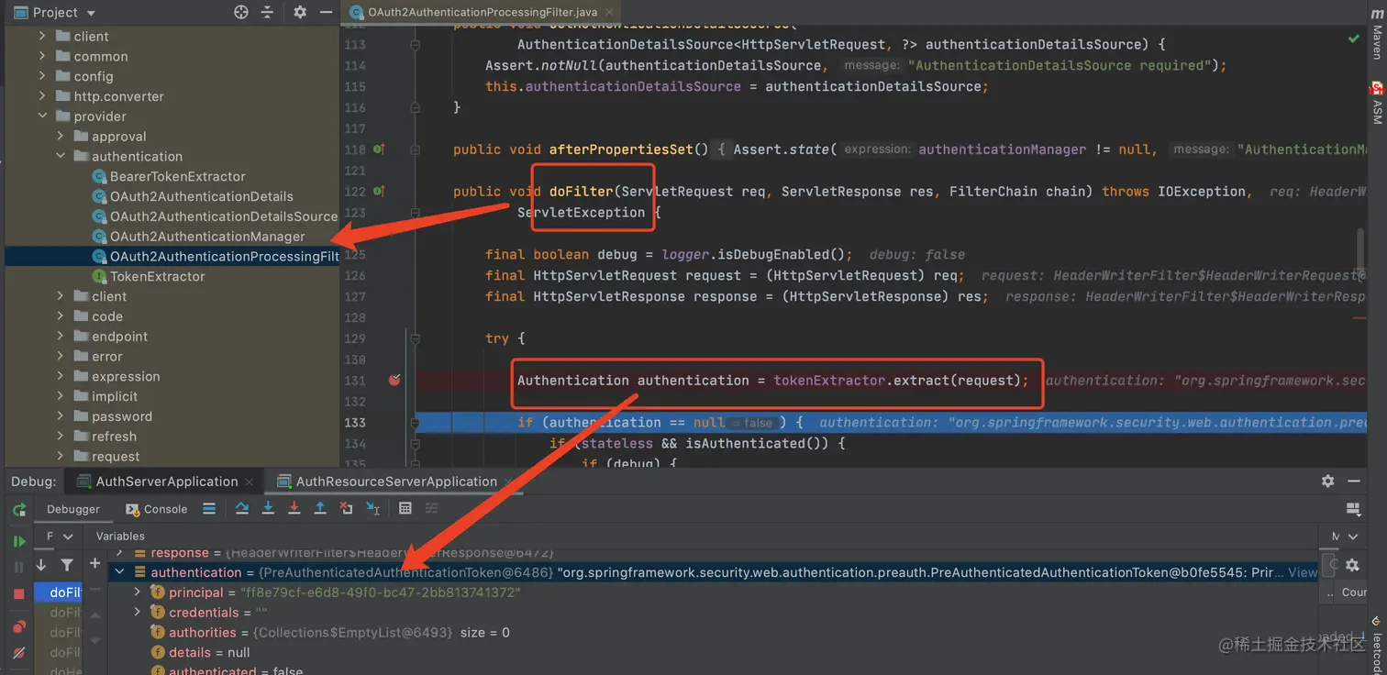
Task: Click the override gutter icon on line 122
Action: tap(379, 192)
